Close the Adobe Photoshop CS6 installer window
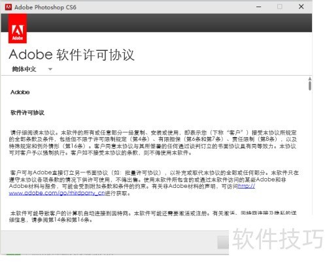327x263 pixels. point(301,7)
